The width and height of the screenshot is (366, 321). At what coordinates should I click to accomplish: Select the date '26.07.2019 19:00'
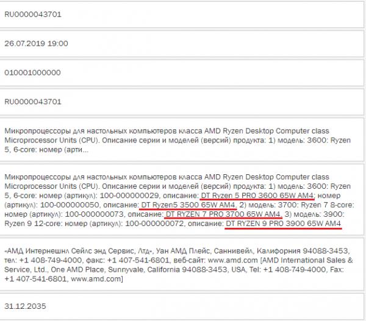click(x=36, y=44)
